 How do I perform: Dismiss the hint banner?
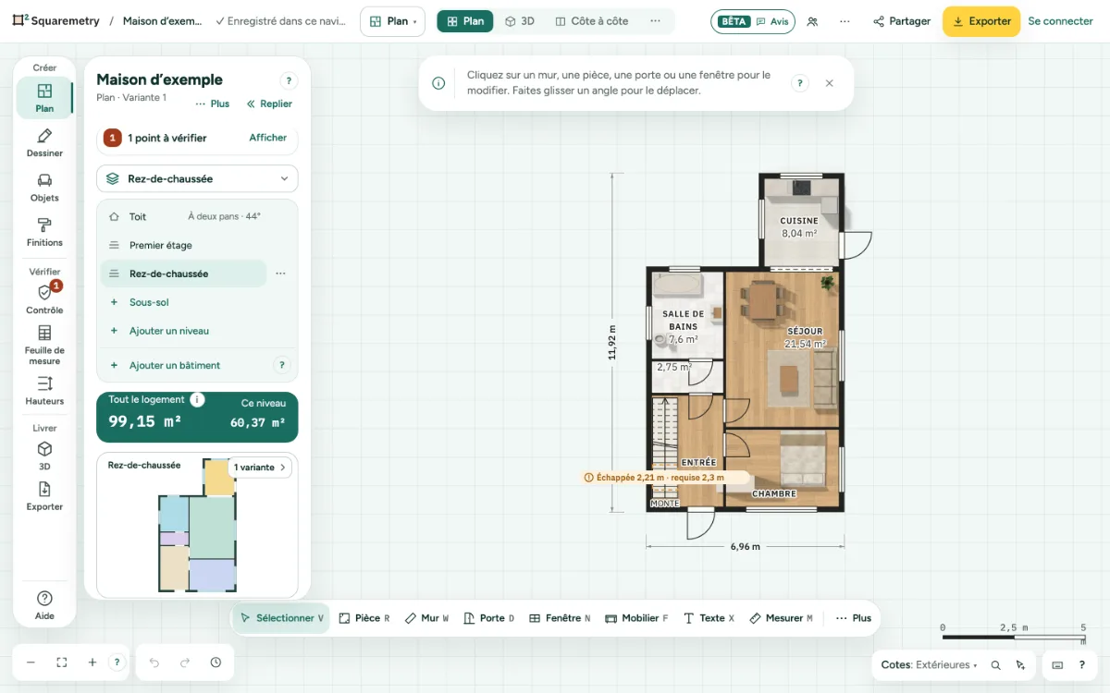pos(830,83)
